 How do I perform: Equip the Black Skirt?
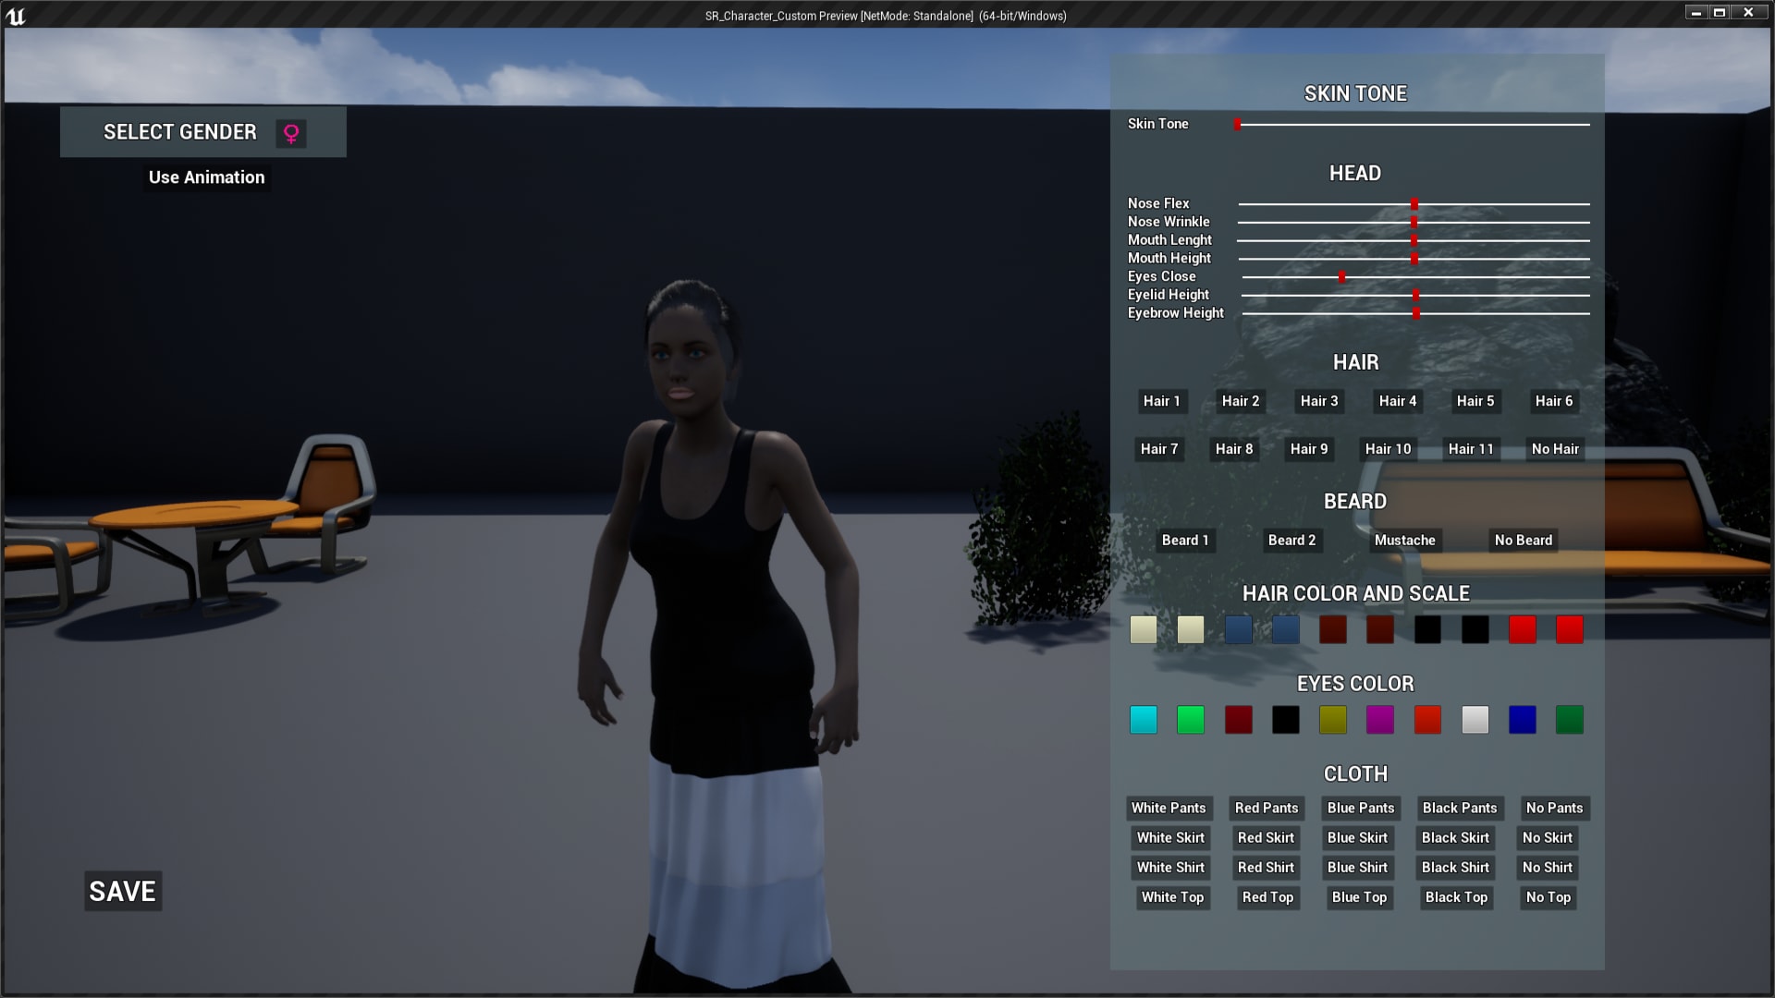(1454, 838)
